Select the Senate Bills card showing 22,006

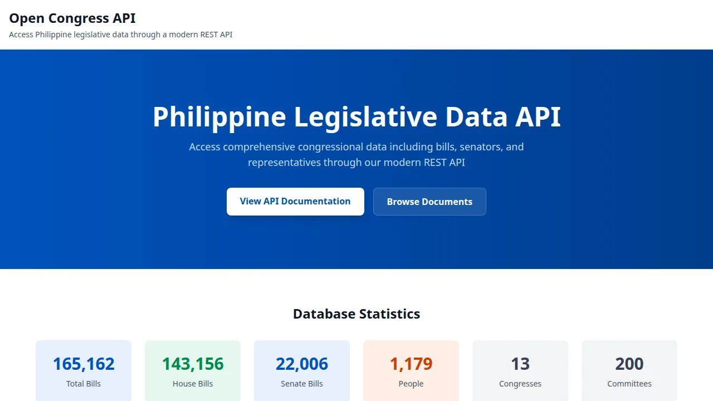pyautogui.click(x=302, y=371)
